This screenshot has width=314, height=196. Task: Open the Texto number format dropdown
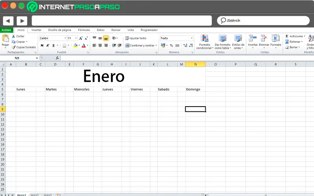coord(192,38)
